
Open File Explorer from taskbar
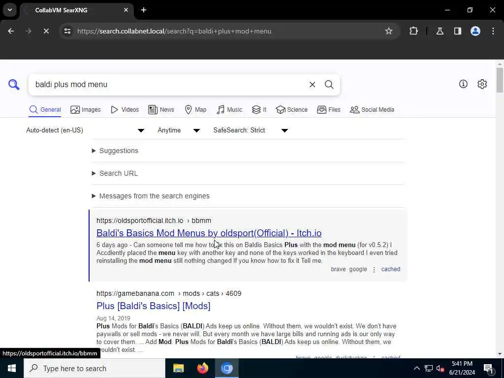178,368
